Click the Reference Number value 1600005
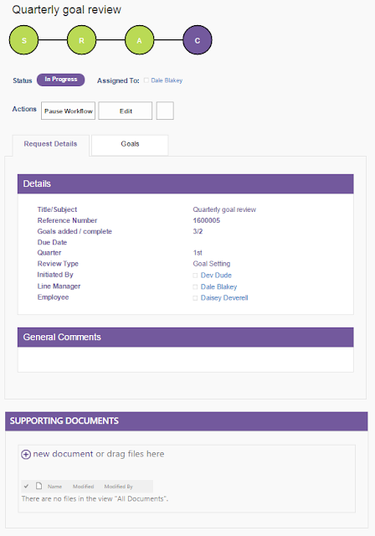 click(x=206, y=220)
